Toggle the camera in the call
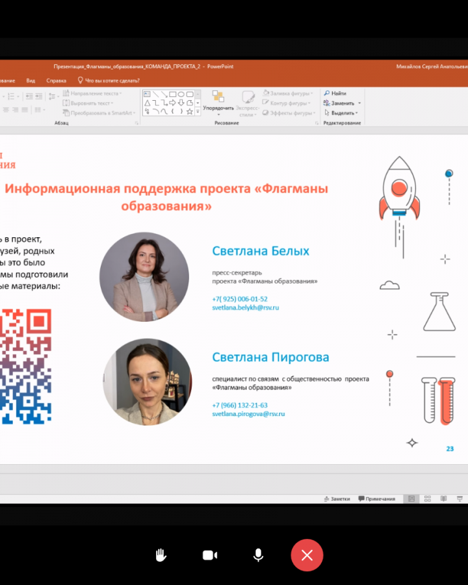Image resolution: width=468 pixels, height=585 pixels. pyautogui.click(x=209, y=555)
